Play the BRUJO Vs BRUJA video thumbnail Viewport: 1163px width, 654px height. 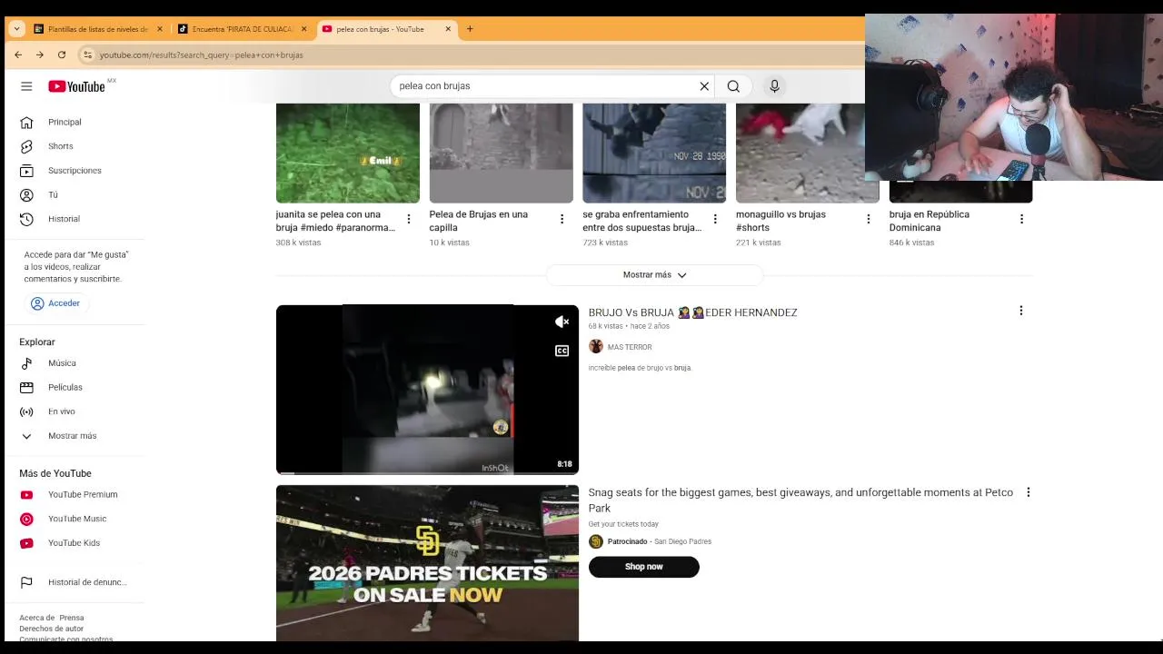[x=427, y=390]
